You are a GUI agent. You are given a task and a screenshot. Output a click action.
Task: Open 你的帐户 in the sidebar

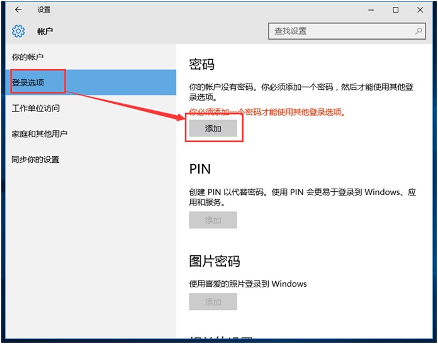pos(28,57)
